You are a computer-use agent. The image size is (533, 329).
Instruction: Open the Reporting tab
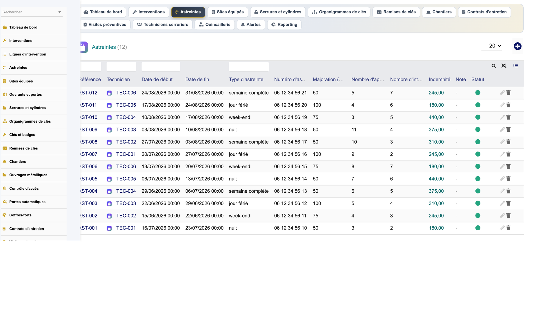point(284,25)
